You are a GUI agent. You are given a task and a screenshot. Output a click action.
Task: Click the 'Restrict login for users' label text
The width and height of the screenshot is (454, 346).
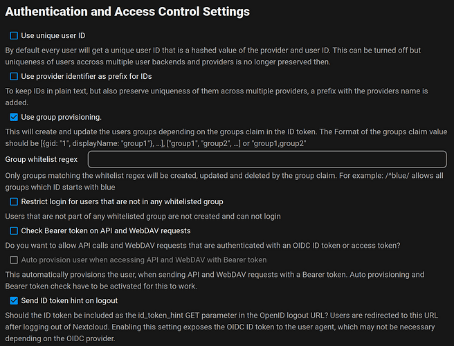coord(122,202)
